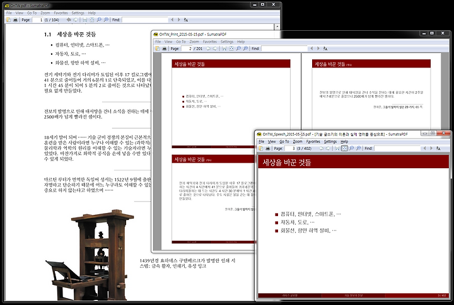This screenshot has height=305, width=454.
Task: Go to next page in OnTW_Print window
Action: point(215,49)
